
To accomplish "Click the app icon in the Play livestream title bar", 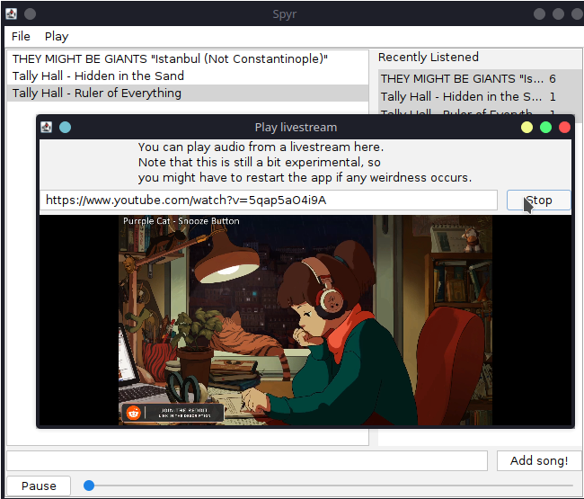I will pyautogui.click(x=46, y=127).
